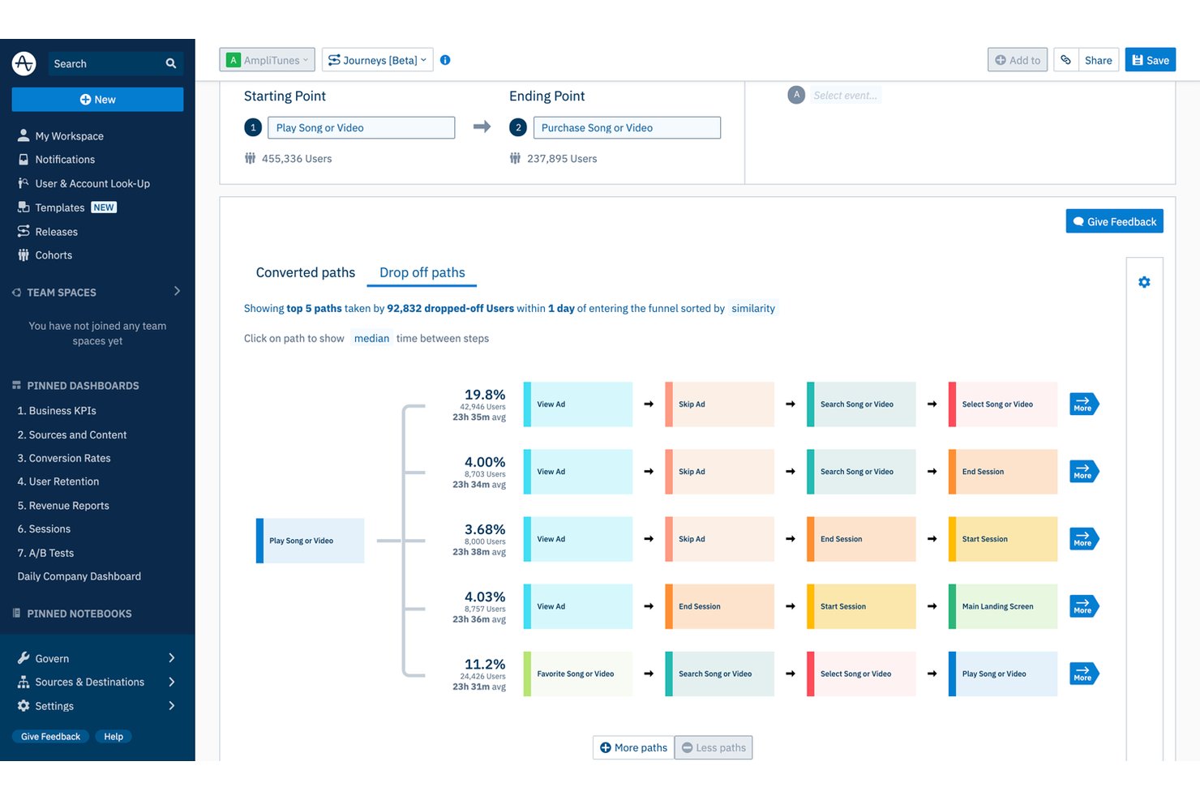This screenshot has width=1200, height=800.
Task: Open chart settings gear icon
Action: point(1144,282)
